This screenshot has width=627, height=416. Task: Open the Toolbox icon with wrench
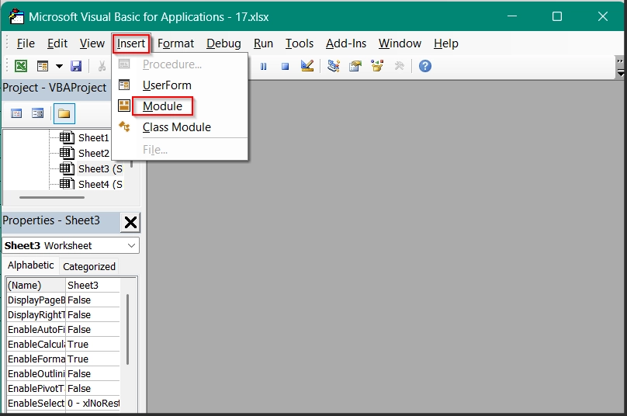click(x=399, y=66)
